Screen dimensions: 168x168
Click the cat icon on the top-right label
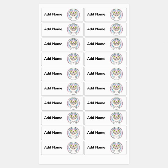(x=116, y=15)
